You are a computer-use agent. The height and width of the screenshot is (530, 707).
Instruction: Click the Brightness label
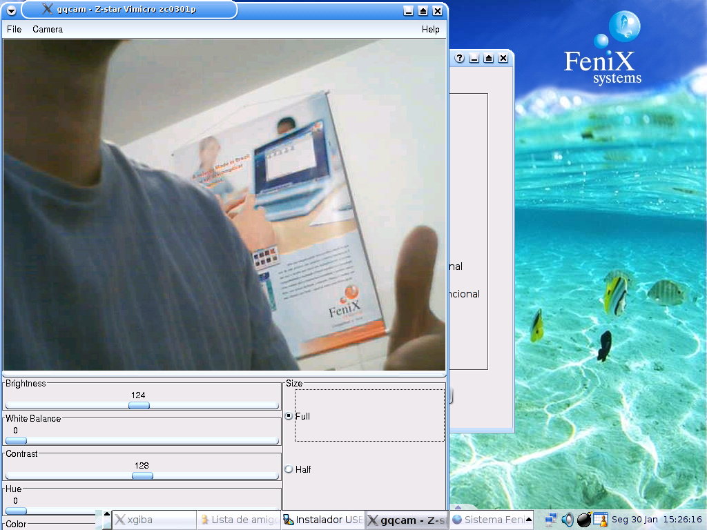(26, 384)
